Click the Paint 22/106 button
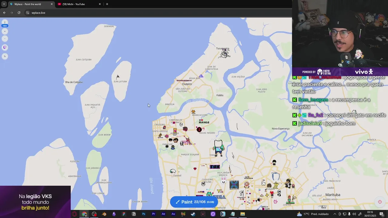388x218 pixels. [x=194, y=202]
